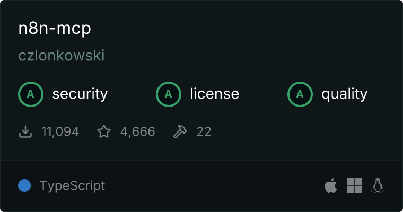Open the czlonkowski author link

pyautogui.click(x=62, y=56)
